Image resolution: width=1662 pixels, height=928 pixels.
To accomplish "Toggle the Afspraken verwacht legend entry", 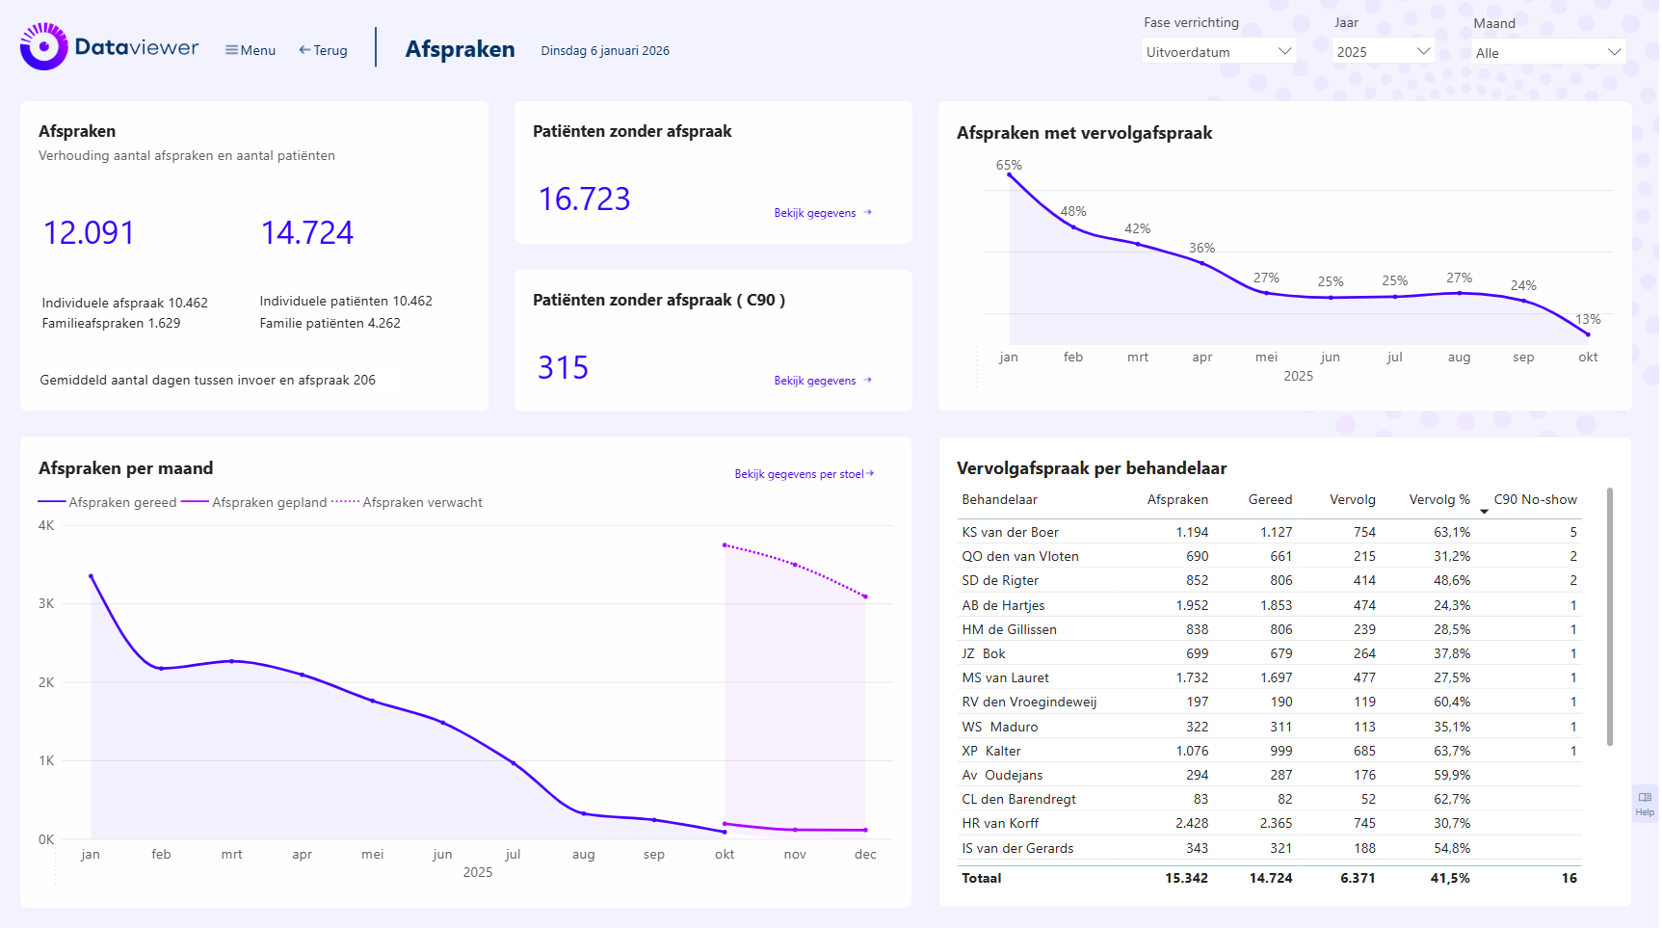I will tap(407, 502).
